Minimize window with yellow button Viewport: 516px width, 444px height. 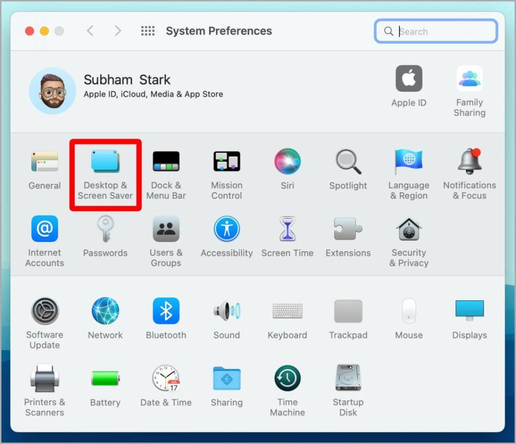tap(44, 31)
